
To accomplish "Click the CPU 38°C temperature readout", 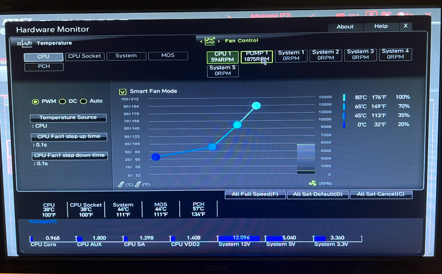I will tap(49, 210).
